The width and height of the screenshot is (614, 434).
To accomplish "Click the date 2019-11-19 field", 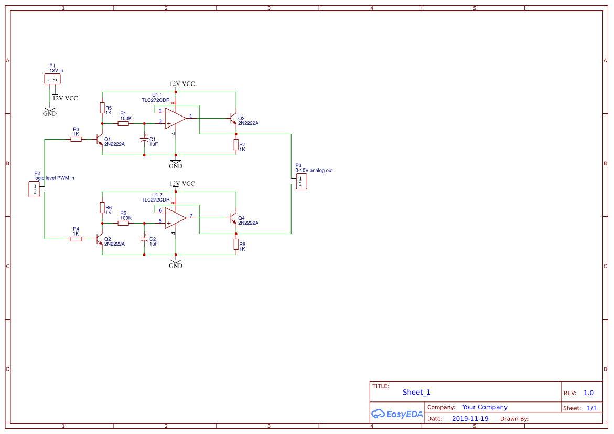I will pos(470,419).
